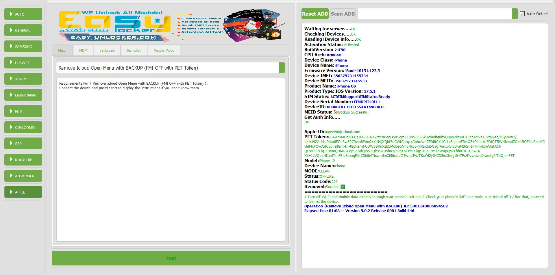
Task: Click the PET Token first line
Action: 410,137
